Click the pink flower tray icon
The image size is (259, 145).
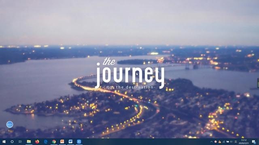pyautogui.click(x=216, y=142)
